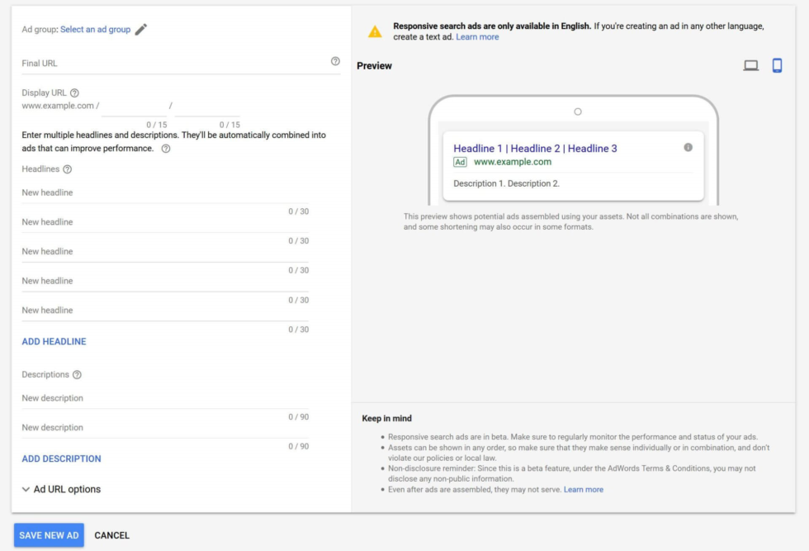Open the Display URL help icon

74,93
